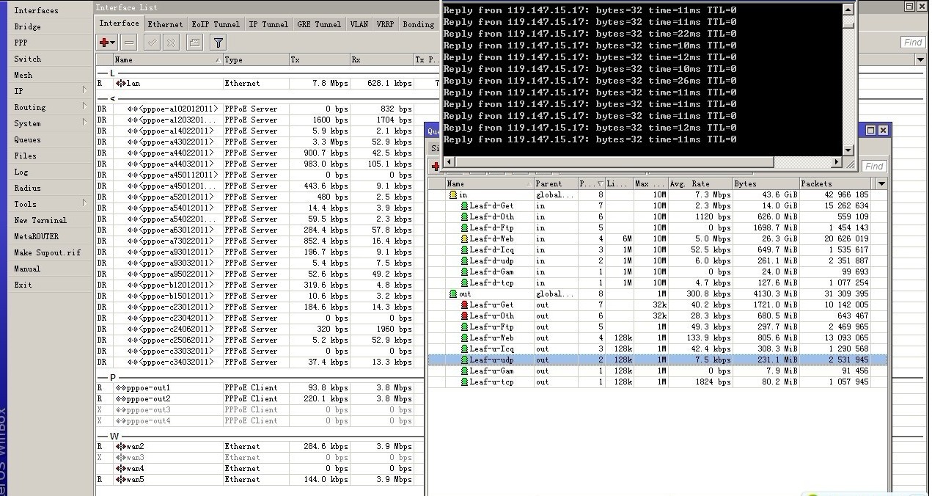
Task: Click the Avg. Rate column header
Action: 702,184
